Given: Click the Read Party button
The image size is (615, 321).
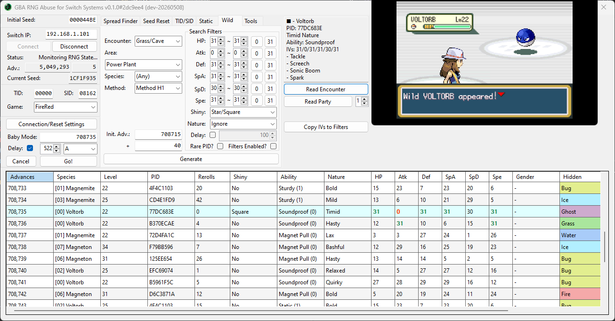Looking at the screenshot, I should pyautogui.click(x=318, y=102).
